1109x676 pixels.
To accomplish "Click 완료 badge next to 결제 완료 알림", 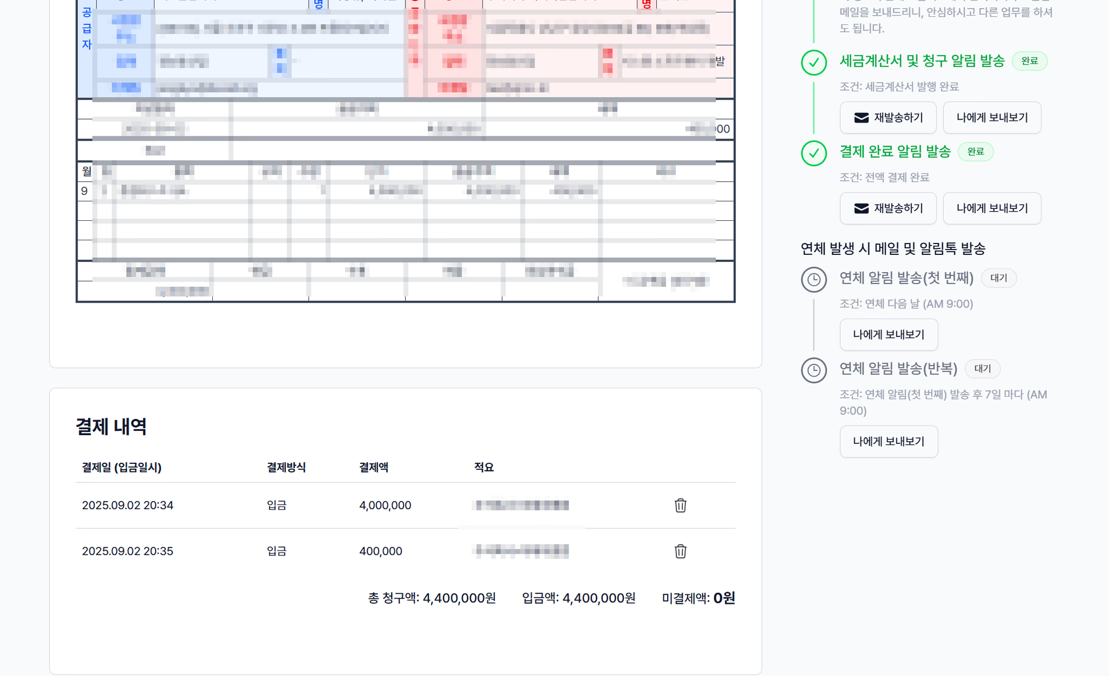I will (975, 152).
